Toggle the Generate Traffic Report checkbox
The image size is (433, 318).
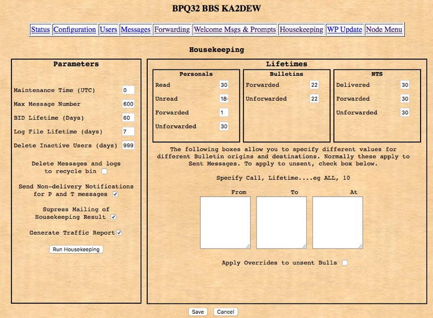[x=119, y=232]
